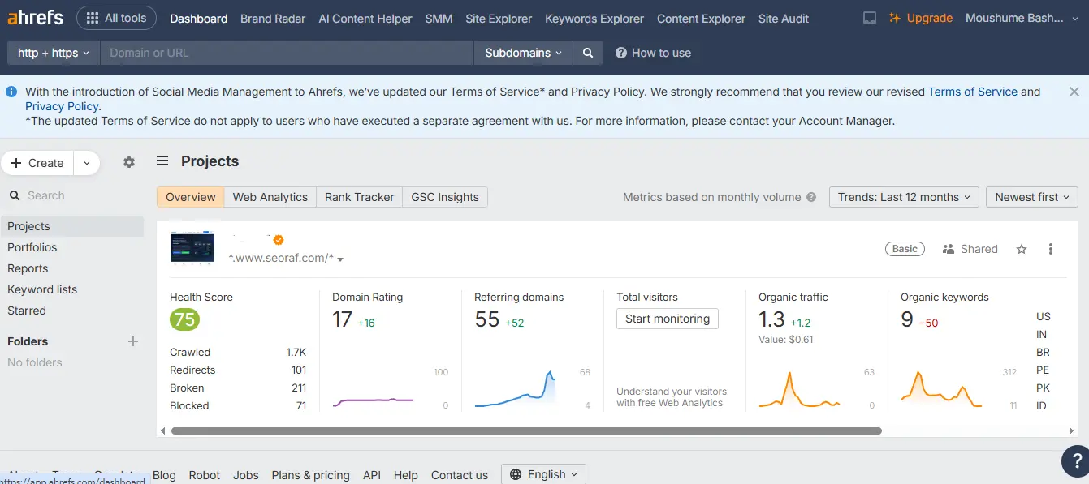Image resolution: width=1089 pixels, height=484 pixels.
Task: Open Brand Radar tool
Action: (x=273, y=18)
